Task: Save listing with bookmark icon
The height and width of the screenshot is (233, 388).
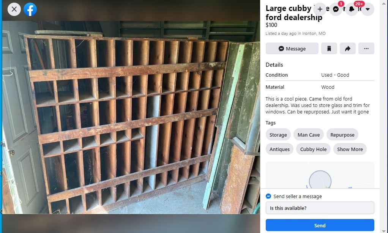Action: (329, 49)
